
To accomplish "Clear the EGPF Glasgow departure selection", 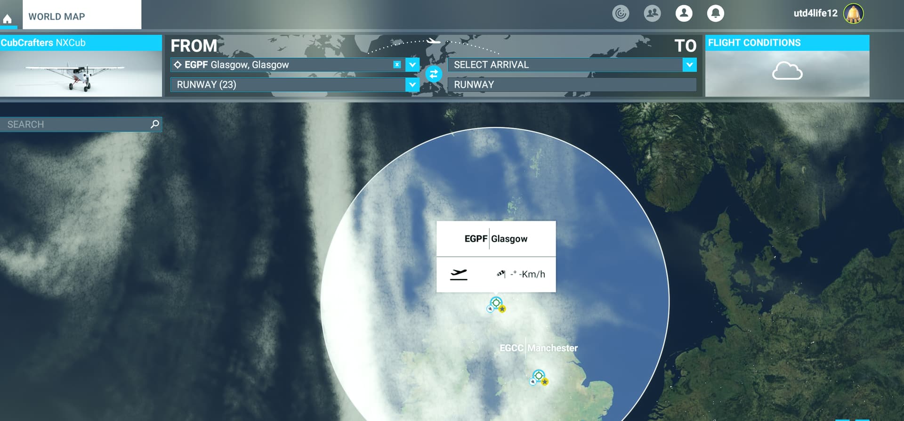I will pos(397,65).
